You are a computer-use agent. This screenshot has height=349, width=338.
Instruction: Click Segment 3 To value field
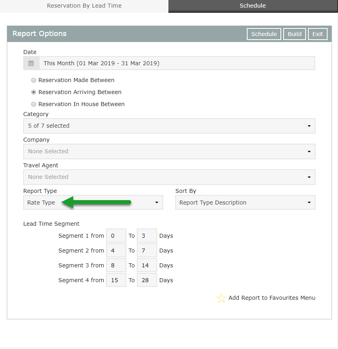point(147,265)
